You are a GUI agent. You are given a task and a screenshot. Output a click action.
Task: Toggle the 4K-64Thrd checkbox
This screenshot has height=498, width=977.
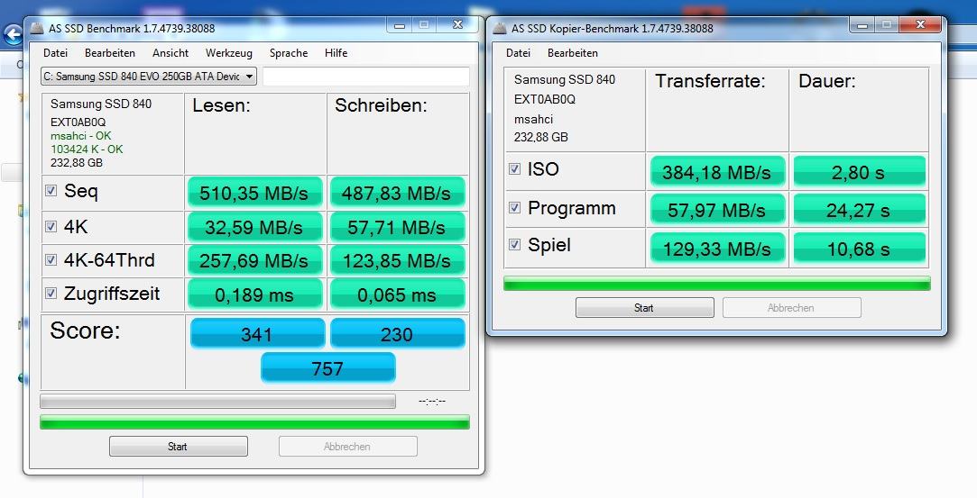(51, 259)
